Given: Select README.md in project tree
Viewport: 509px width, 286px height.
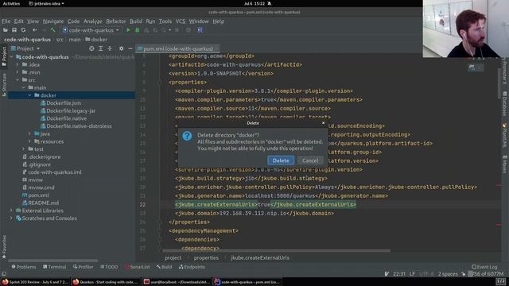Looking at the screenshot, I should point(43,203).
